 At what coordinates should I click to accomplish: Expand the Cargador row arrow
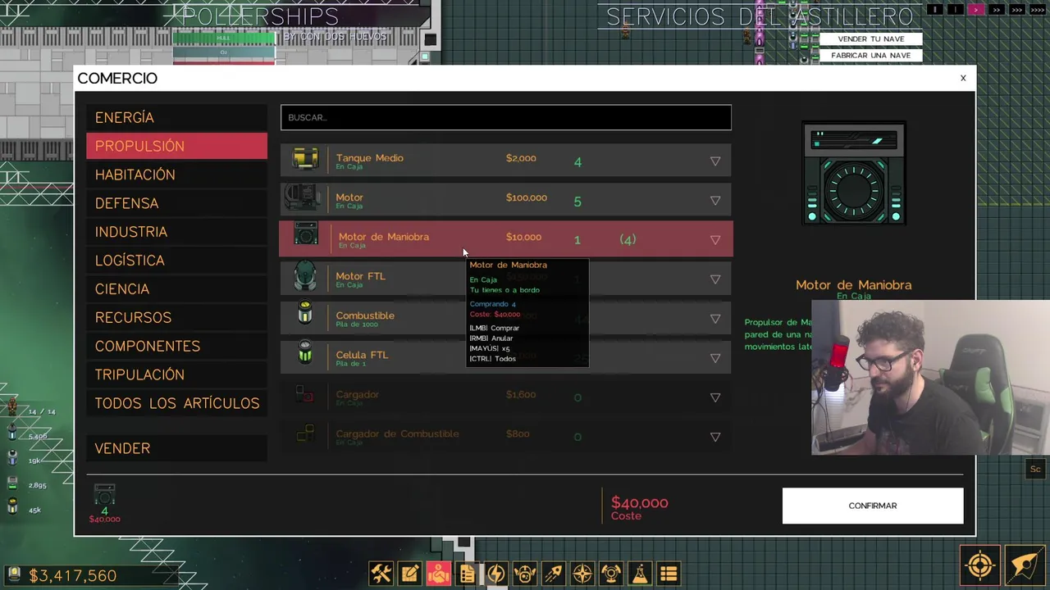pyautogui.click(x=715, y=397)
